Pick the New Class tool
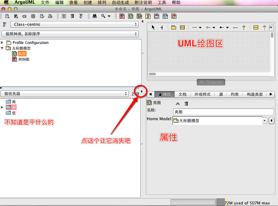Image resolution: width=278 pixels, height=206 pixels. pos(183,27)
